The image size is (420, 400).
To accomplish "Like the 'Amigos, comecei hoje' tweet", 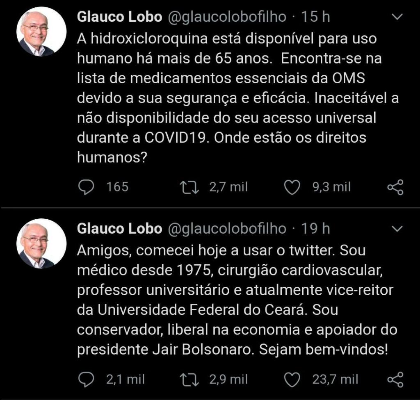I will click(x=292, y=380).
